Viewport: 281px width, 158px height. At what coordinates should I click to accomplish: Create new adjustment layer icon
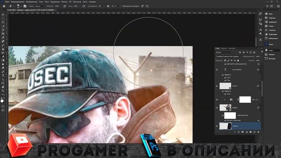pyautogui.click(x=247, y=132)
